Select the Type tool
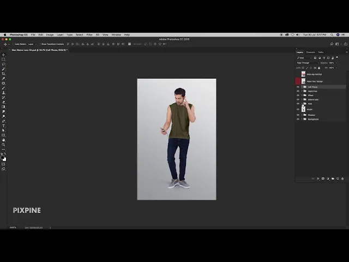This screenshot has height=262, width=349. coord(3,126)
